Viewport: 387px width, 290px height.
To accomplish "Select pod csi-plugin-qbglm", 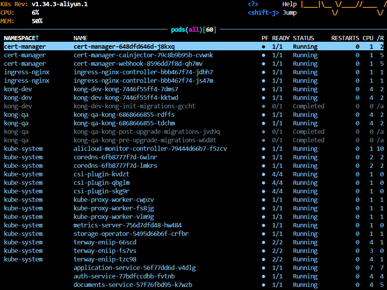I will tap(193, 183).
